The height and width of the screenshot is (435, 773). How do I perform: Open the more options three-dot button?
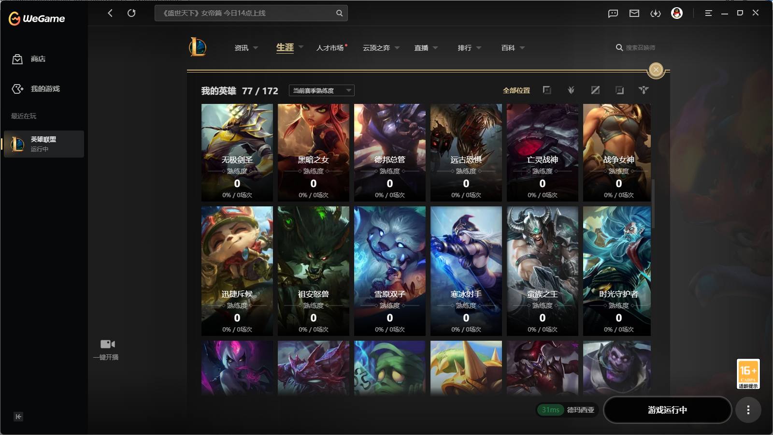748,410
